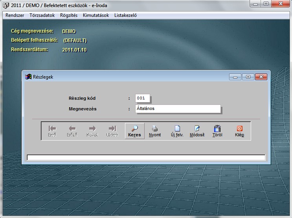Open the Kimutatások menu
This screenshot has width=292, height=218.
point(96,15)
